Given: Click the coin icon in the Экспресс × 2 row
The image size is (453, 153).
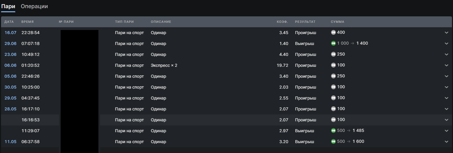Looking at the screenshot, I should tap(333, 65).
